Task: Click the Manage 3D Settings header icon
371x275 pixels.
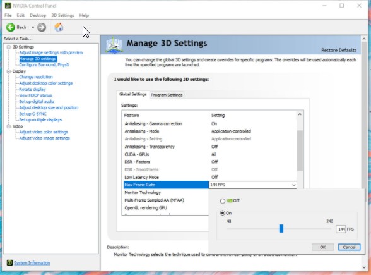Action: [x=114, y=45]
